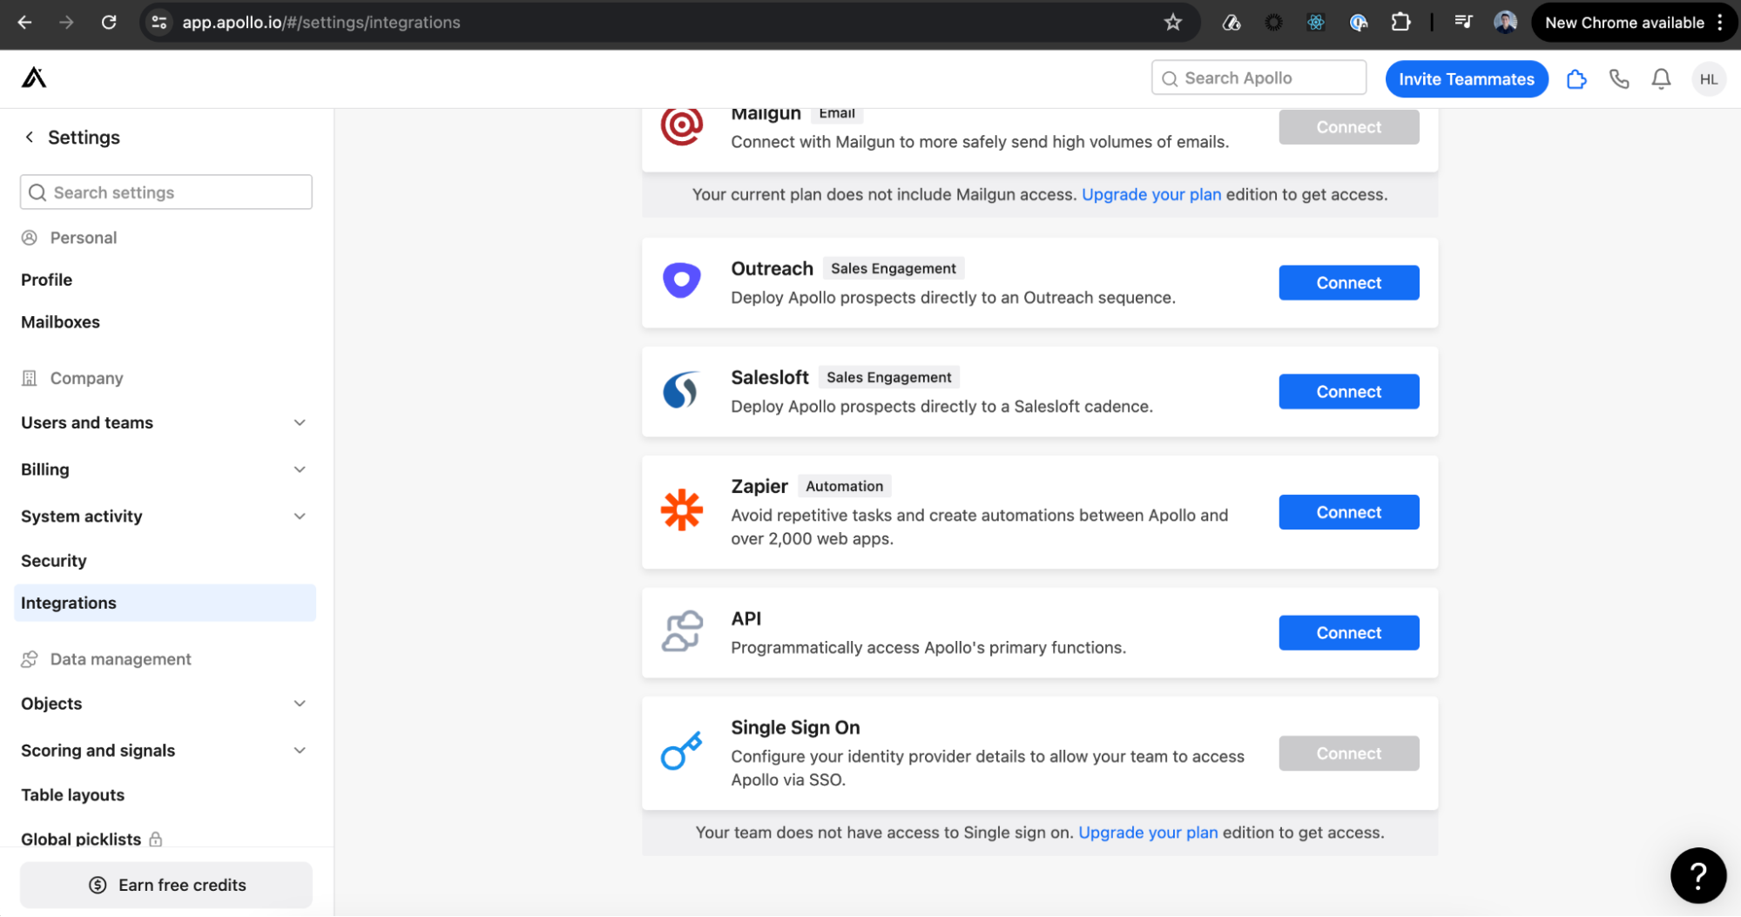Open the React Developer Tools extension icon
The image size is (1741, 917).
click(x=1315, y=22)
